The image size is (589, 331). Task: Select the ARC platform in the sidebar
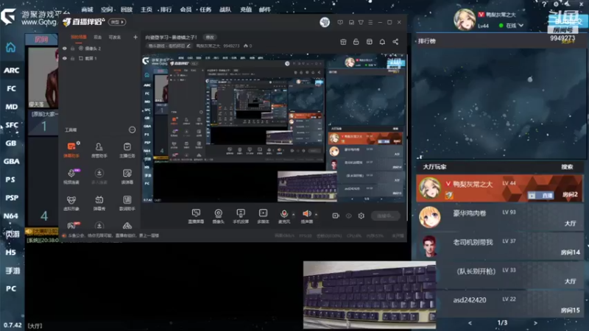point(11,70)
